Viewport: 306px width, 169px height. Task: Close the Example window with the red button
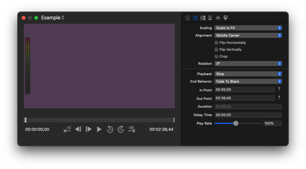24,18
